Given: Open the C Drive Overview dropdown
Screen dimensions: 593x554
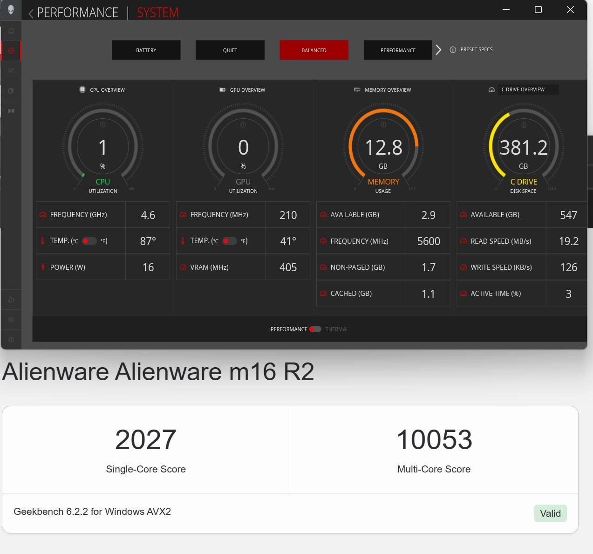Looking at the screenshot, I should (528, 89).
